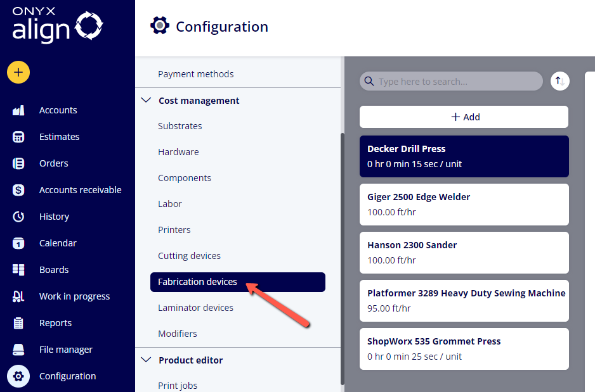Open the Boards label in the sidebar
The height and width of the screenshot is (392, 595).
click(x=54, y=270)
